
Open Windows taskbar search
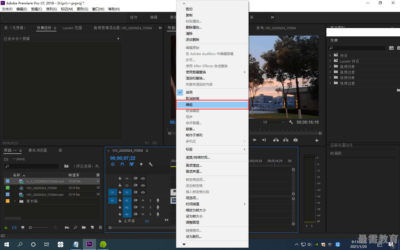coord(20,244)
